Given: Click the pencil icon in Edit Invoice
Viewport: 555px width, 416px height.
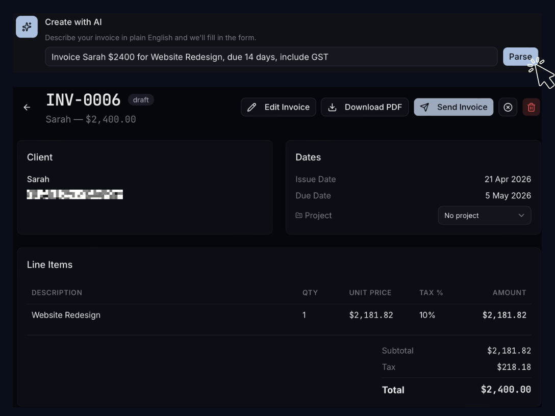Looking at the screenshot, I should point(251,107).
